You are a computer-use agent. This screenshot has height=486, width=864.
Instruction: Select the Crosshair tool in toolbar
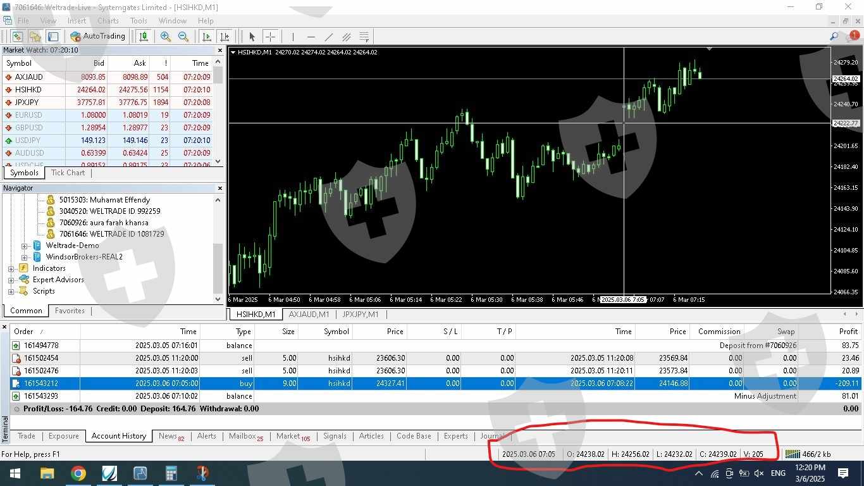tap(270, 37)
